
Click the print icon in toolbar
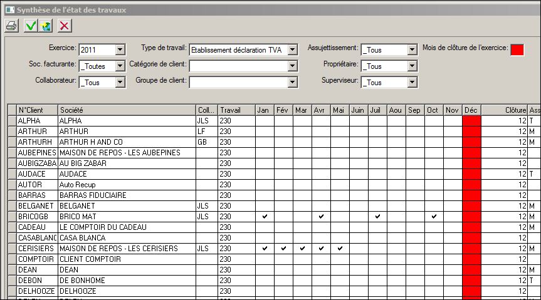[x=11, y=26]
